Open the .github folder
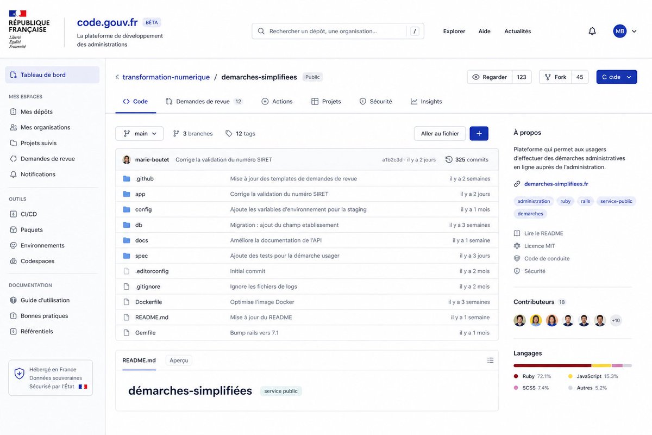 [145, 178]
